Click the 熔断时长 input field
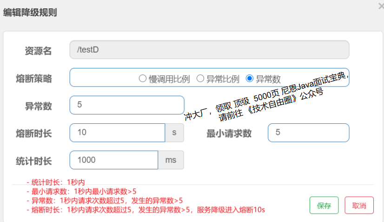Viewport: 384px width, 222px height. tap(117, 133)
